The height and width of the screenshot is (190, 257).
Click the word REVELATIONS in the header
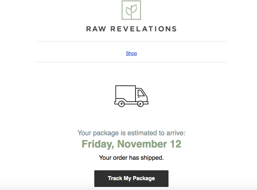click(x=143, y=29)
